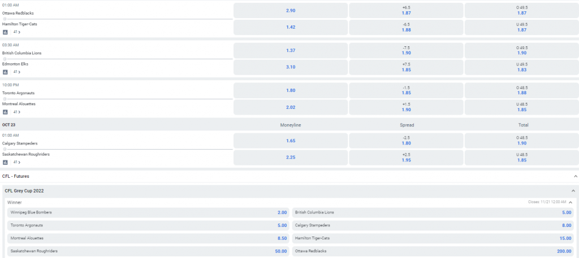Collapse the CFL Grey Cup 2022 panel

point(573,191)
